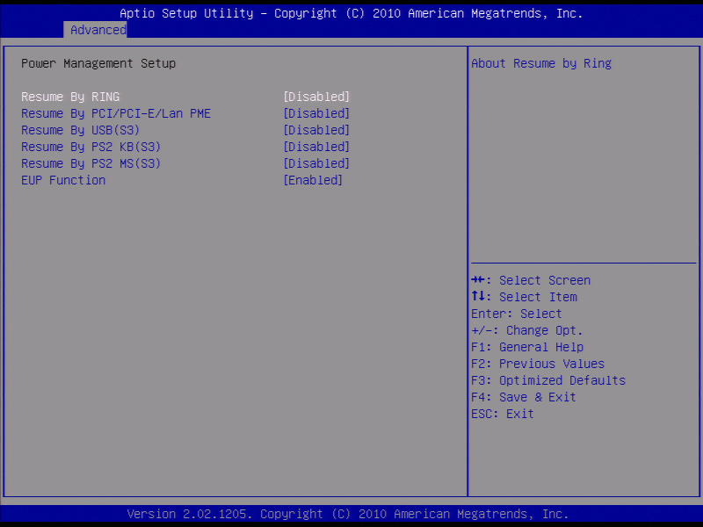Click the Version 2.02.1205 footer text
This screenshot has width=703, height=527.
[x=348, y=514]
